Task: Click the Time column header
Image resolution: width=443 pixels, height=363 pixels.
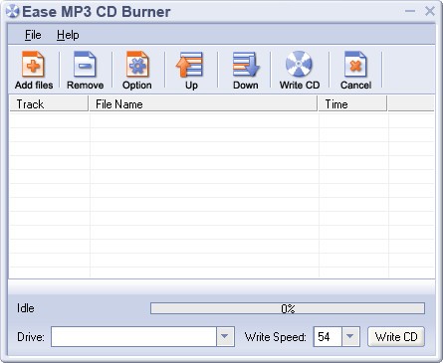Action: coord(352,104)
